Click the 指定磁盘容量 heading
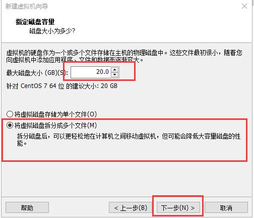The width and height of the screenshot is (254, 218). click(35, 22)
